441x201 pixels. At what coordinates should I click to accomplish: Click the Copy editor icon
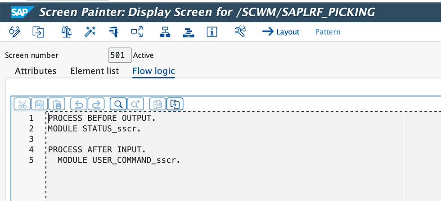[40, 104]
